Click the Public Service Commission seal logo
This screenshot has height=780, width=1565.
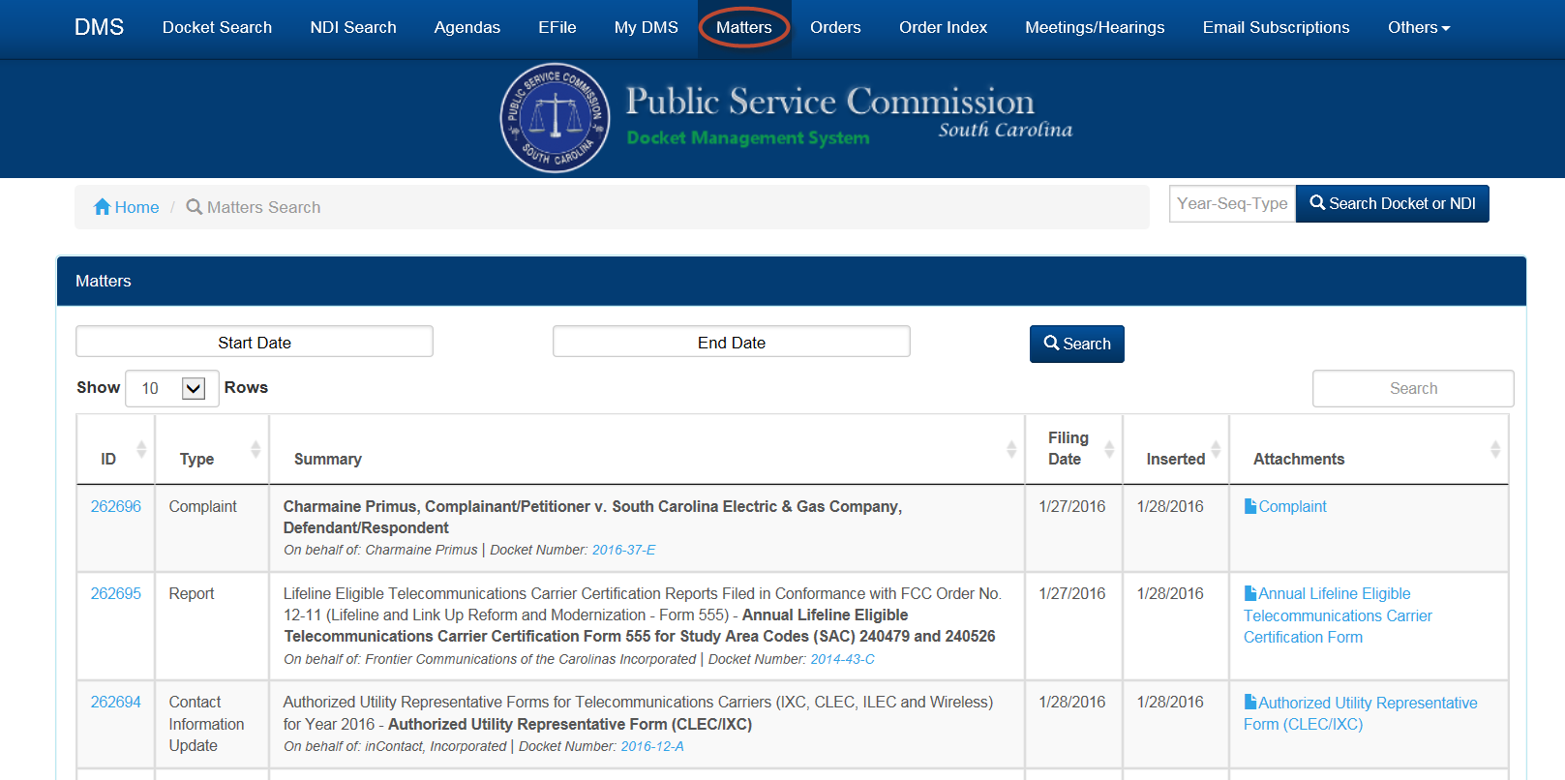click(555, 118)
